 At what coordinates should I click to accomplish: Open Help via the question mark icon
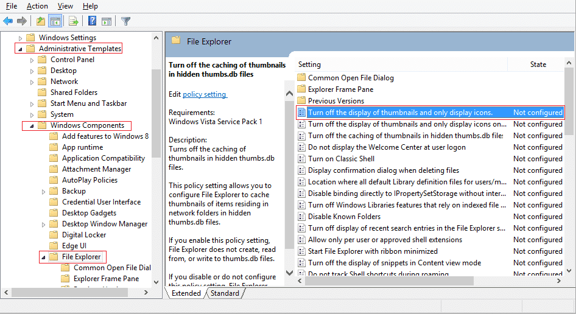(x=92, y=21)
